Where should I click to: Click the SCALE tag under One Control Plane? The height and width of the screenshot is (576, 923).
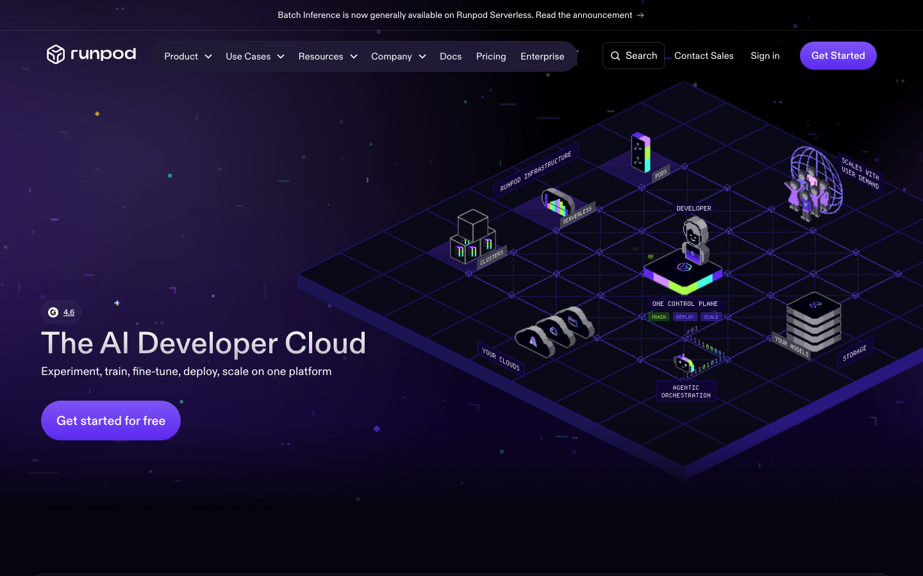point(711,317)
